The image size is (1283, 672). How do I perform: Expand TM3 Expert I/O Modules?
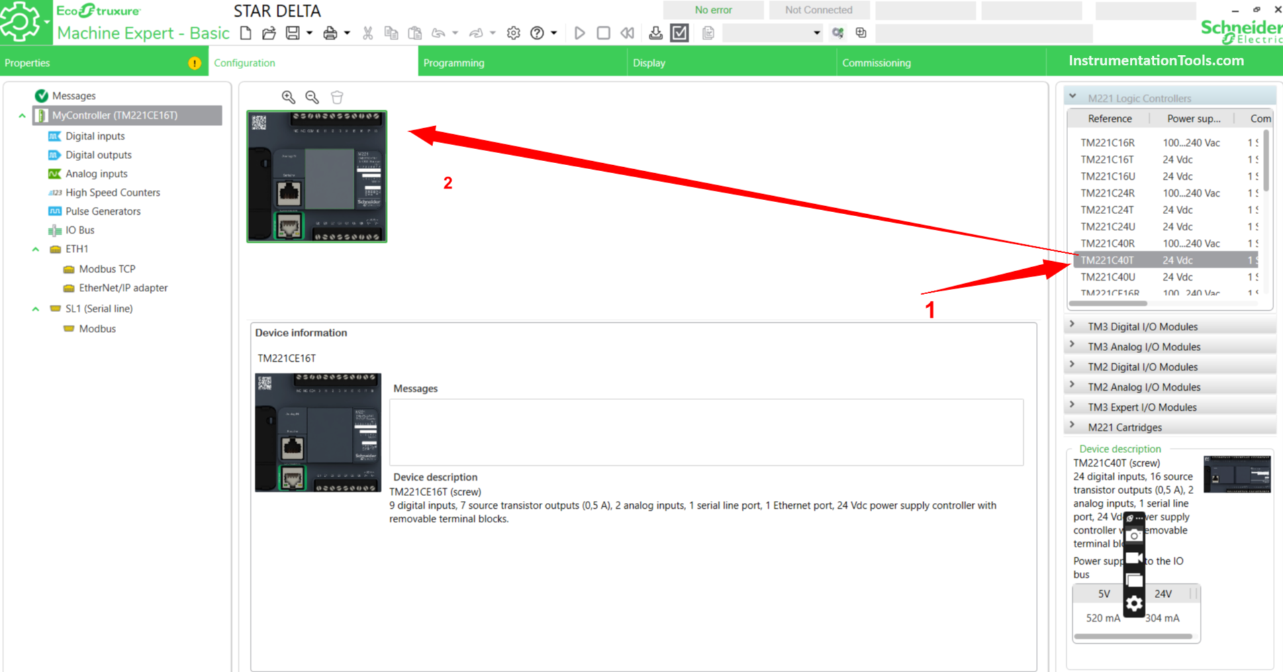click(x=1170, y=407)
